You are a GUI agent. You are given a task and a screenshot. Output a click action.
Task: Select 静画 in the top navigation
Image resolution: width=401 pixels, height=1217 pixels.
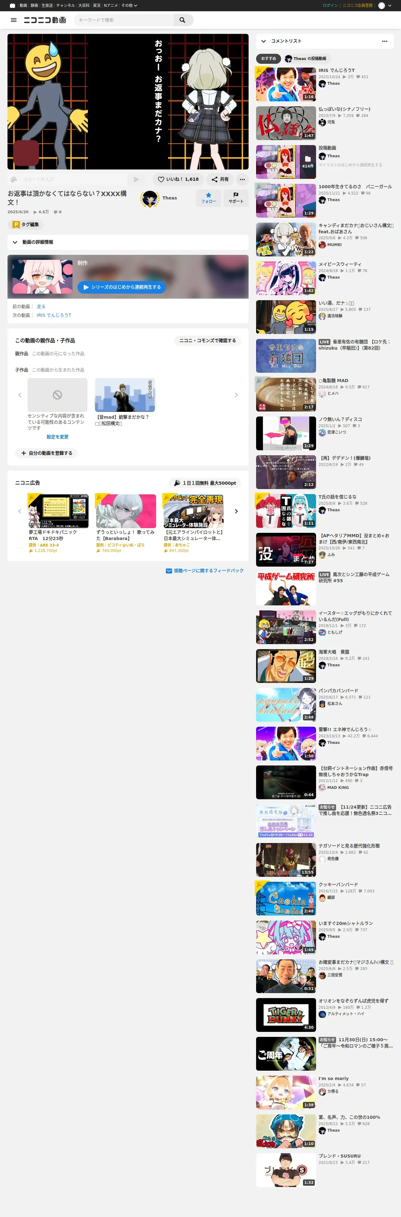click(34, 6)
